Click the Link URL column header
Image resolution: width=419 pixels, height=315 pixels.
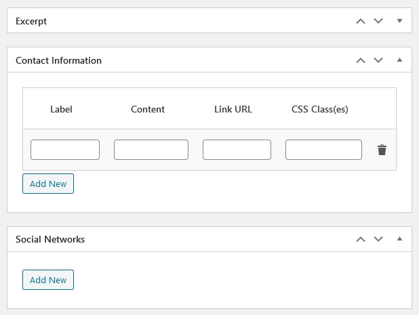(x=233, y=109)
